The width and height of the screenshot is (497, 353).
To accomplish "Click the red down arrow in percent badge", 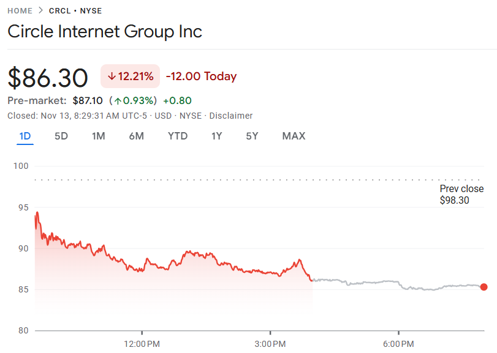I will click(112, 76).
